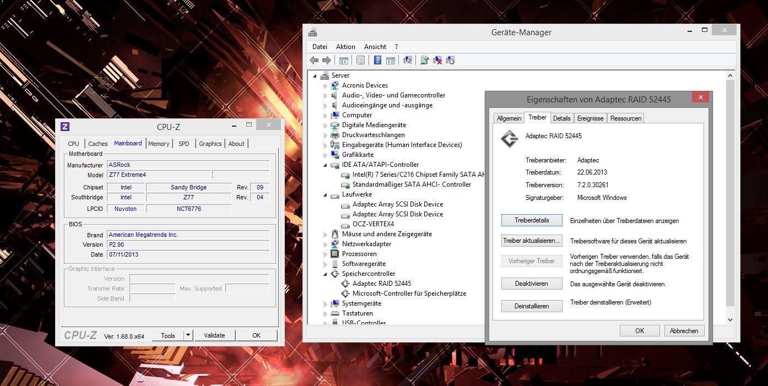
Task: Click the Deinstallieren button
Action: [532, 306]
